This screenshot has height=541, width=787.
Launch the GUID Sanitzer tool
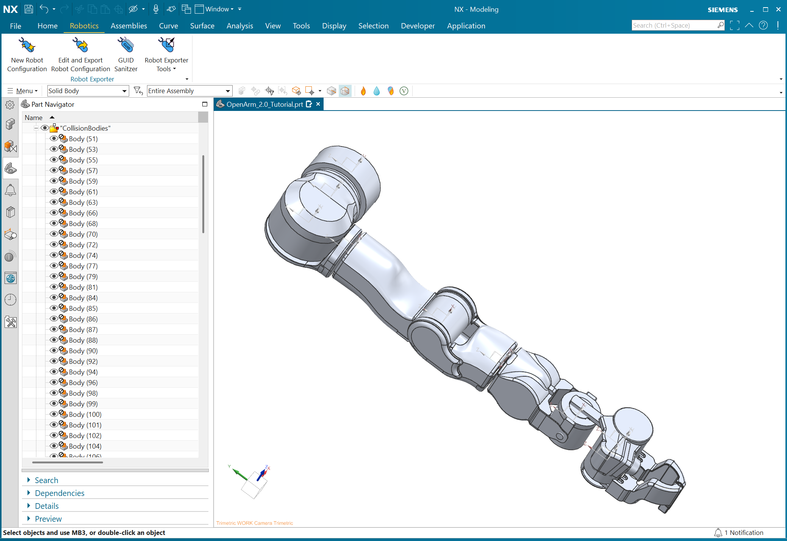coord(126,55)
